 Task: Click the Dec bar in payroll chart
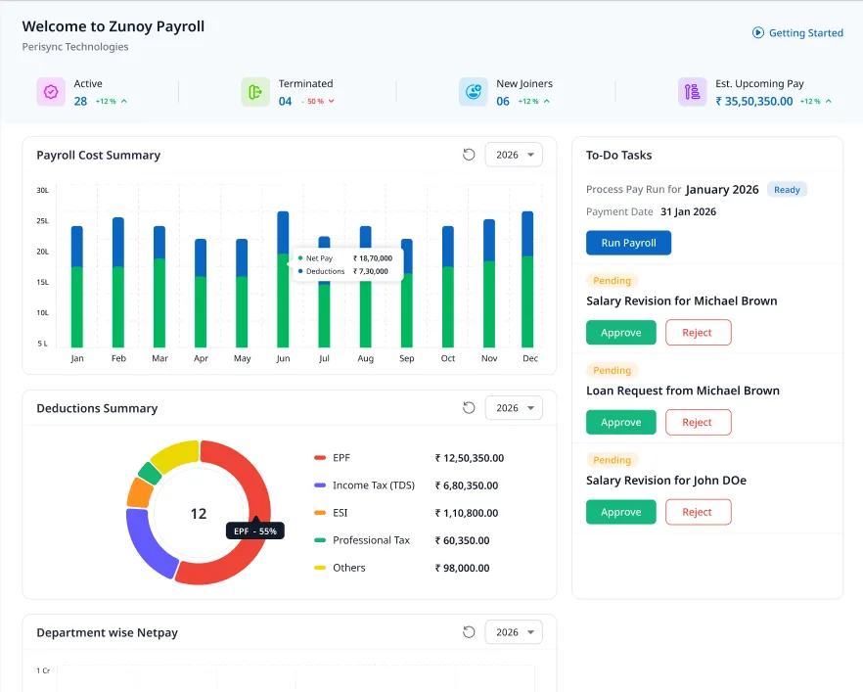(x=527, y=279)
